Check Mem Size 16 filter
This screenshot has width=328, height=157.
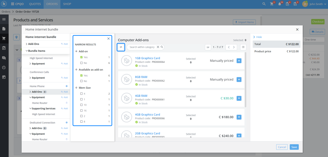(81, 111)
